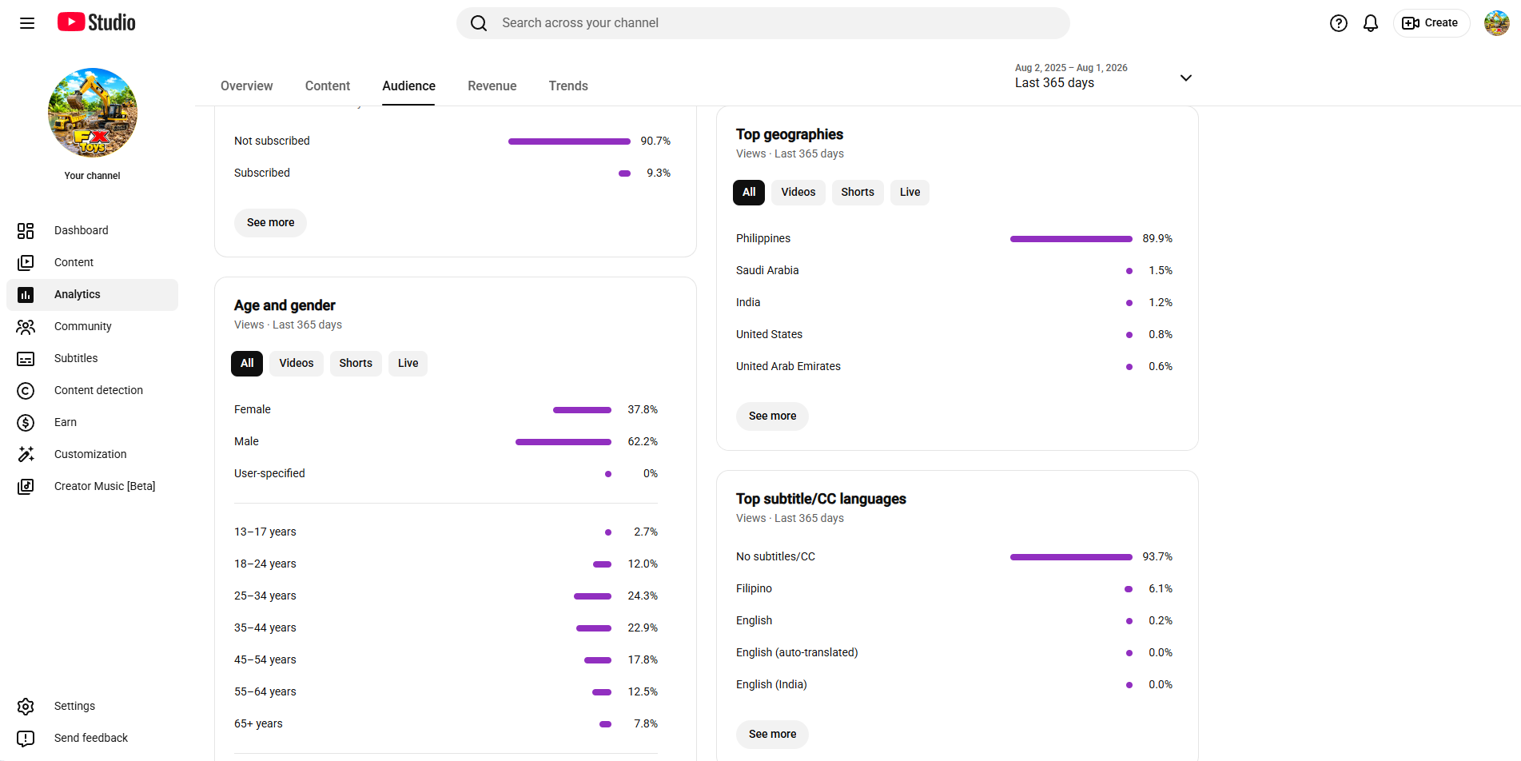1521x761 pixels.
Task: Open Content detection copyright icon
Action: tap(26, 390)
